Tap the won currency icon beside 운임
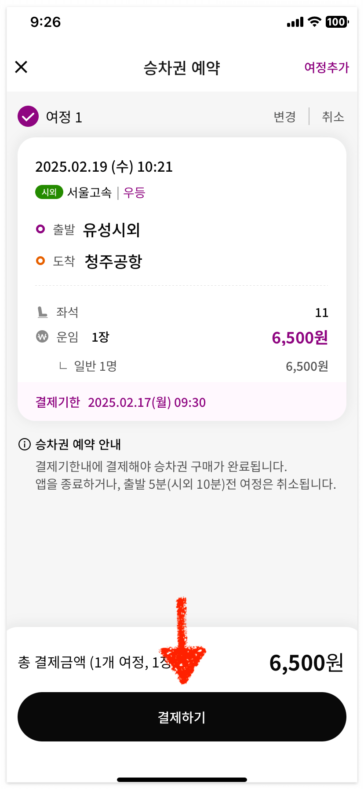This screenshot has width=364, height=789. coord(42,337)
